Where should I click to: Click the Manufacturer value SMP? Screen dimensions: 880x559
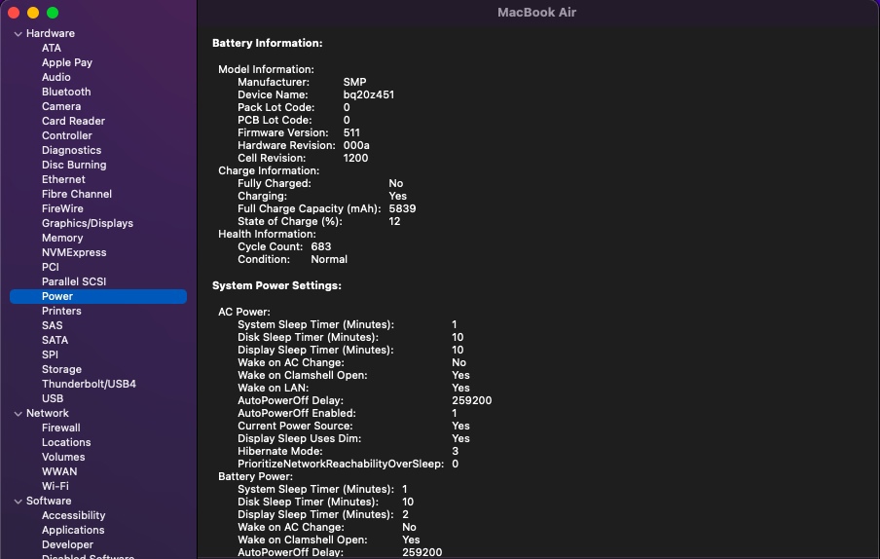[x=354, y=82]
